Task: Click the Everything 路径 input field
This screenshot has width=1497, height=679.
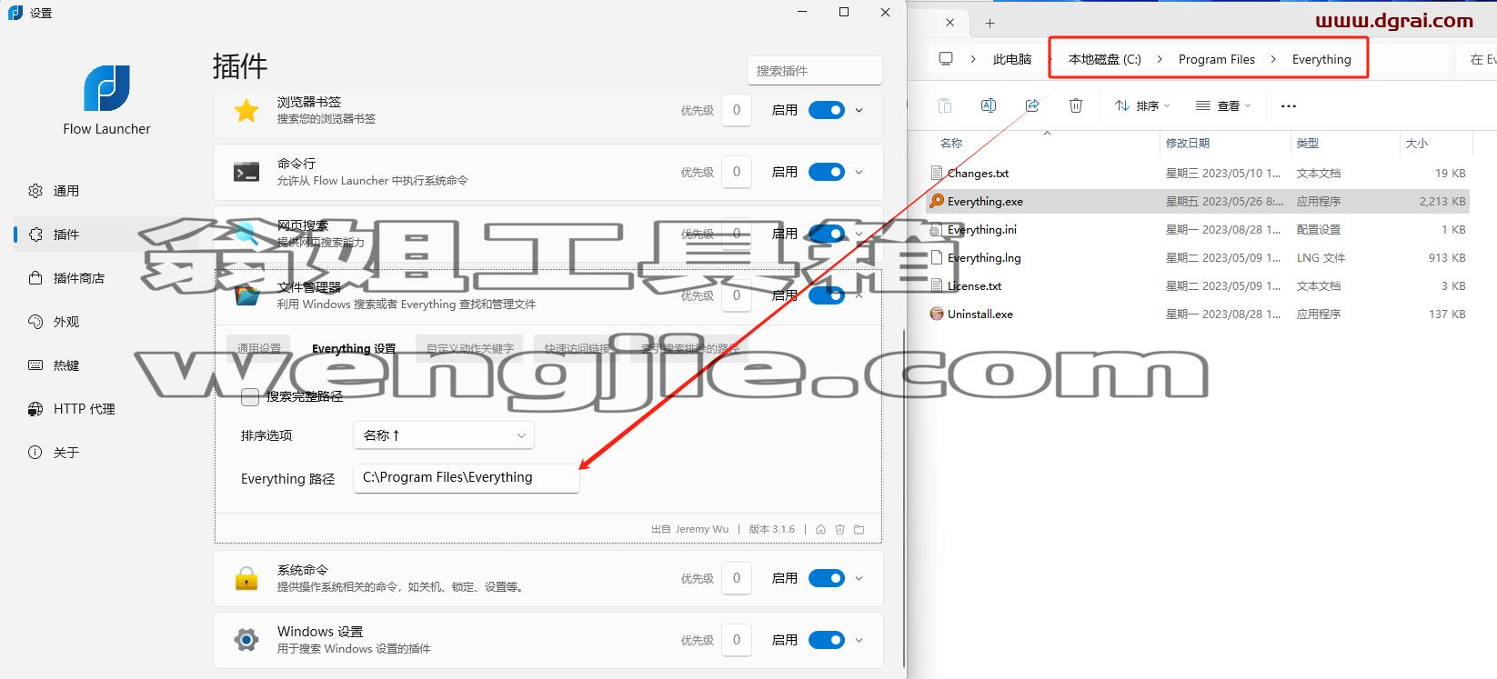Action: [x=466, y=478]
